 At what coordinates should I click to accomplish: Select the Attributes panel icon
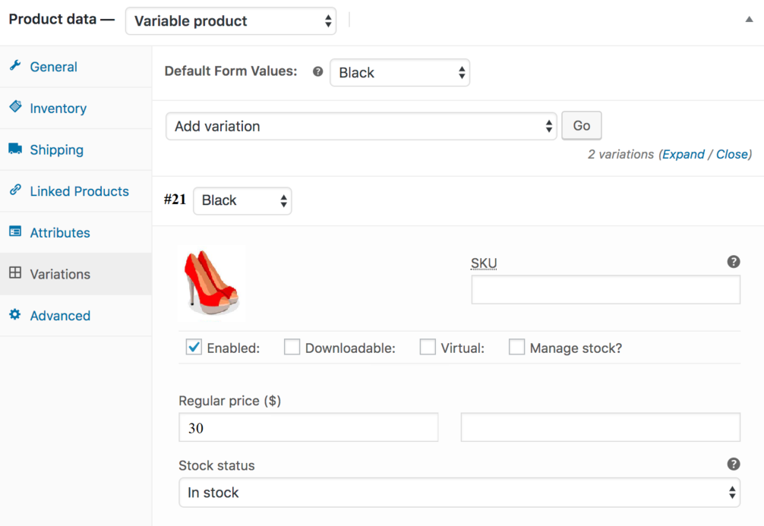[16, 232]
